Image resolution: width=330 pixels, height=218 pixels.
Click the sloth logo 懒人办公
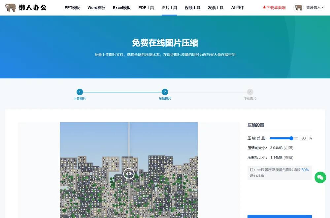pos(26,8)
